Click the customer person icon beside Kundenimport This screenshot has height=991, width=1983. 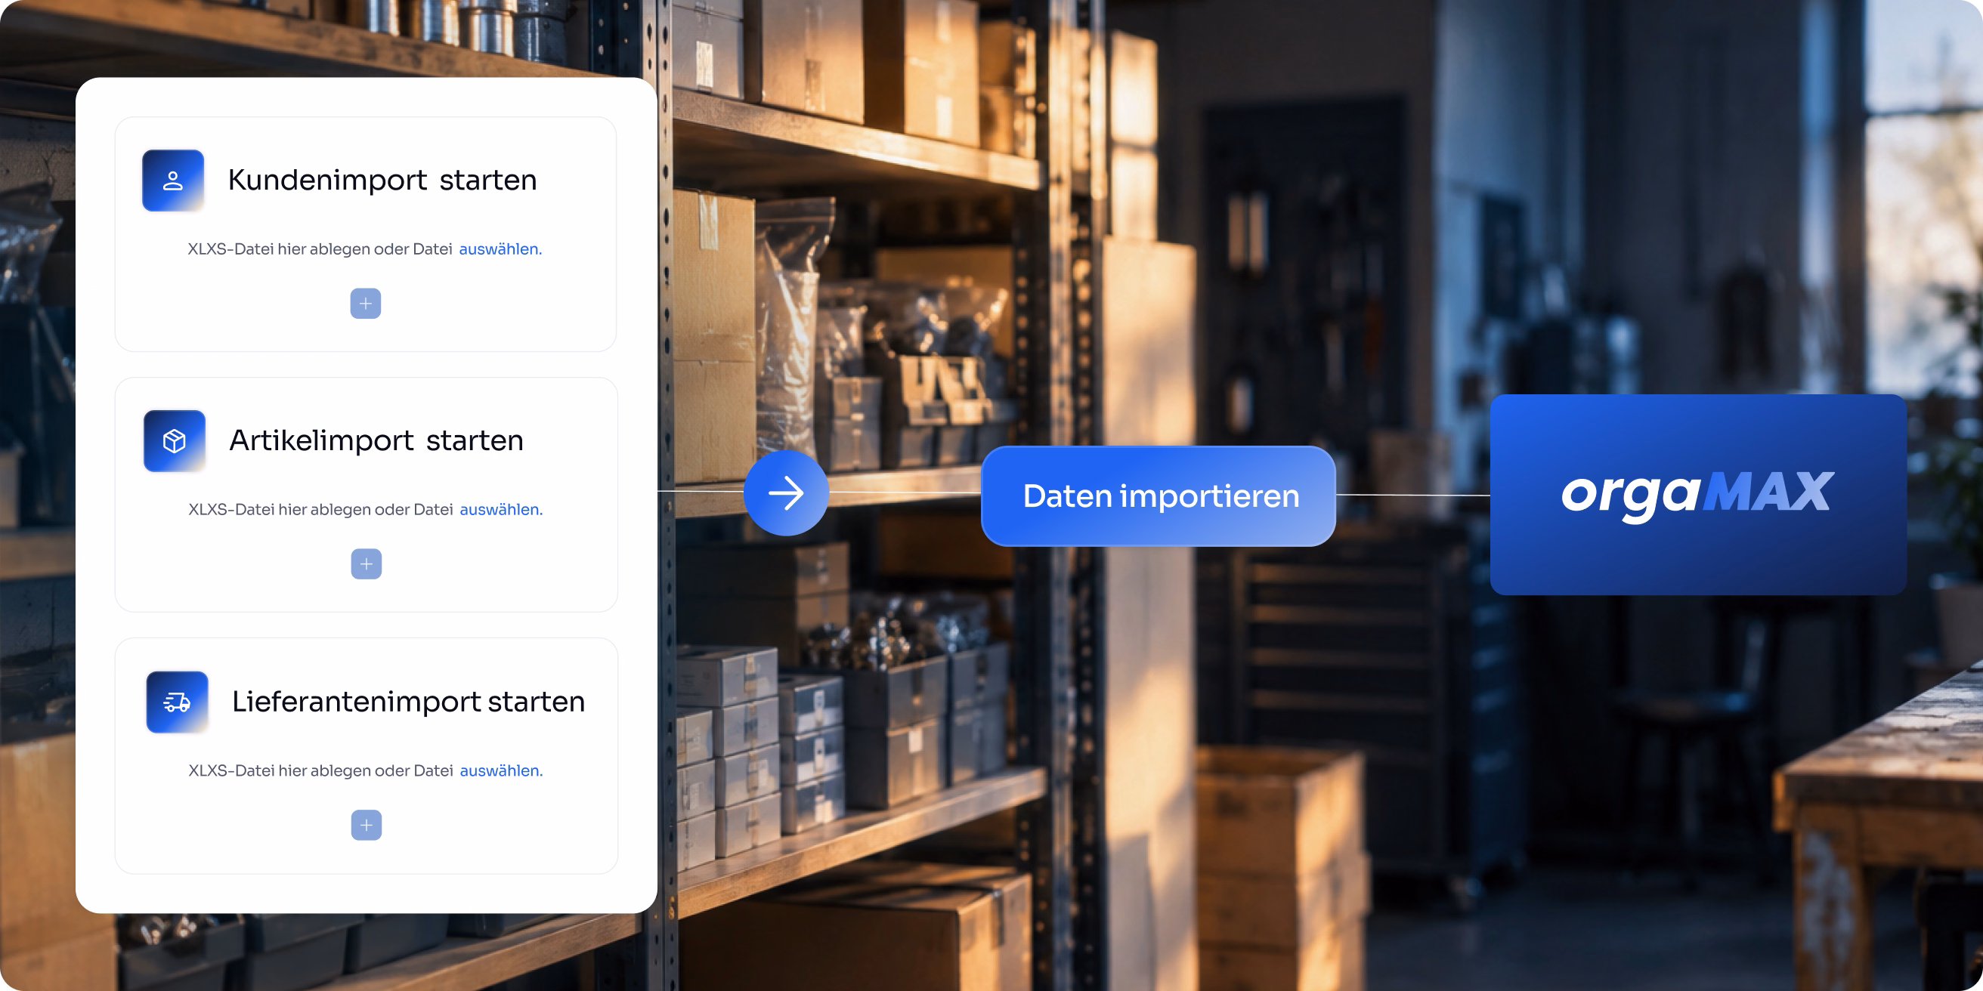coord(173,181)
